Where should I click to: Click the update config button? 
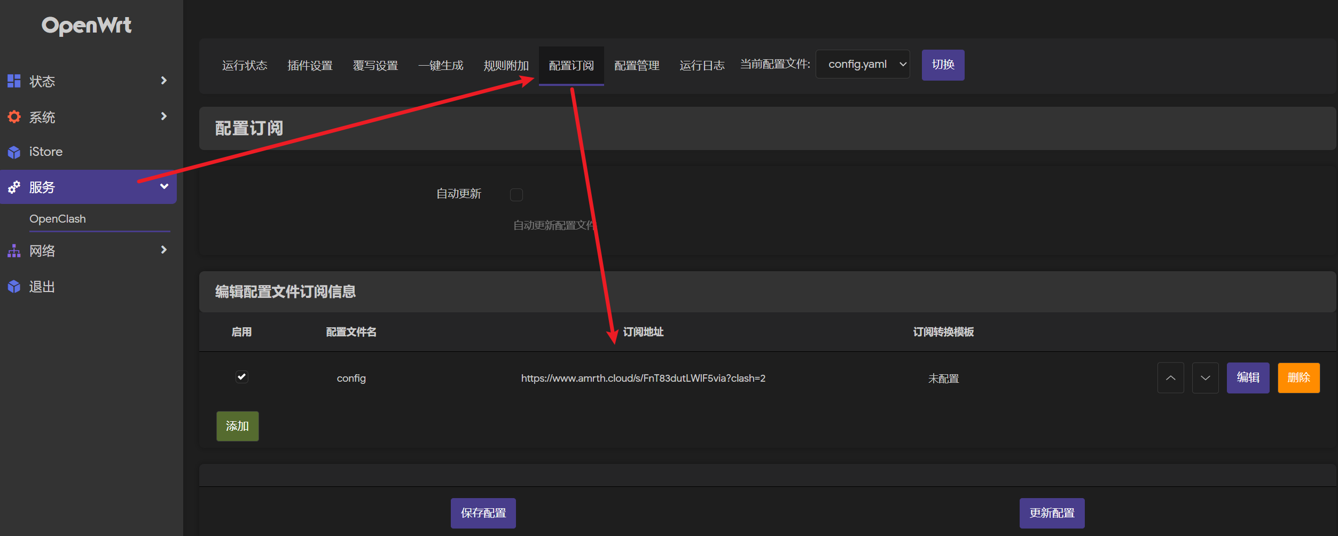tap(1051, 513)
